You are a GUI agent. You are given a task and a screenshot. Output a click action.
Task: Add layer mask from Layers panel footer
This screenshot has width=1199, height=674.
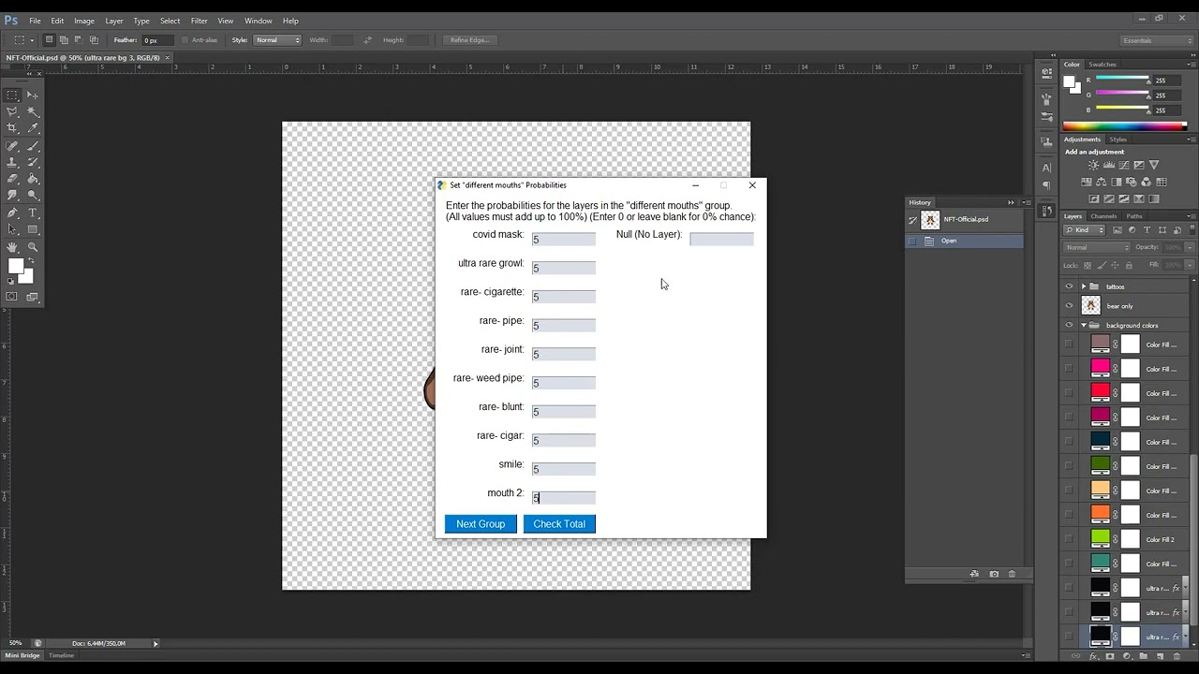(x=1110, y=656)
